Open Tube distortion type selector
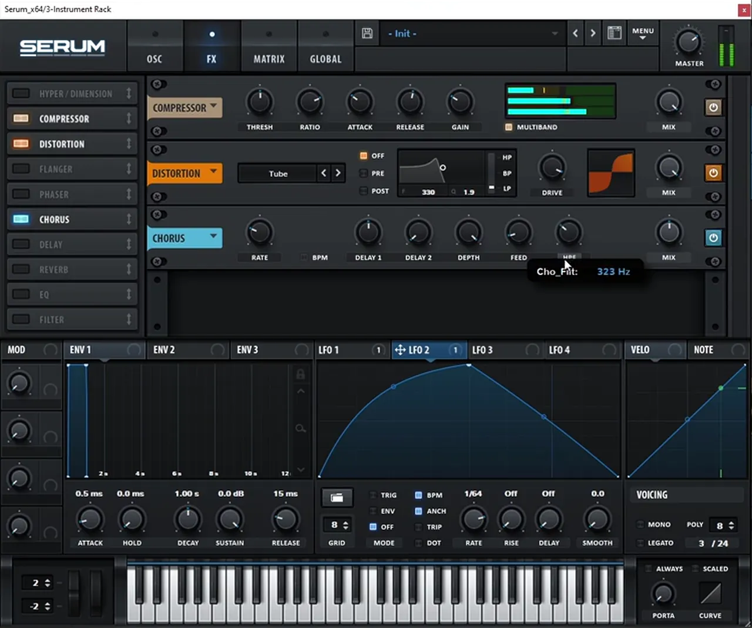Screen dimensions: 752x628 click(x=278, y=173)
